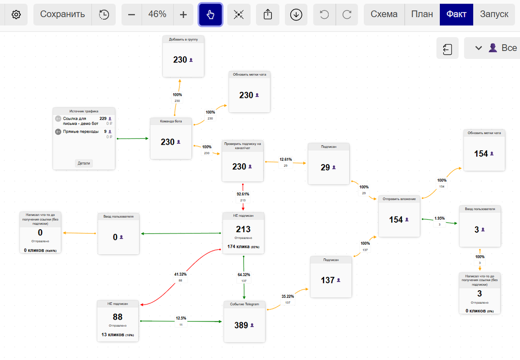Viewport: 520px width, 360px height.
Task: Collapse the side panel icon
Action: pyautogui.click(x=448, y=48)
